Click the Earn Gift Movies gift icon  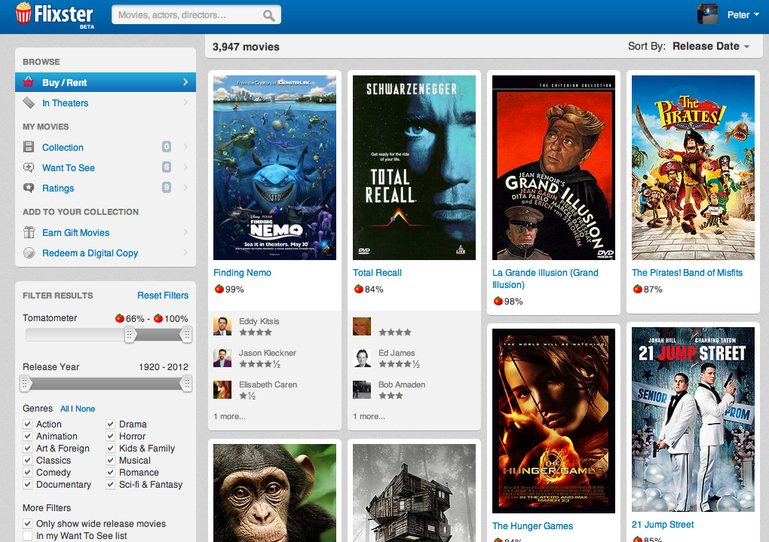pyautogui.click(x=29, y=232)
